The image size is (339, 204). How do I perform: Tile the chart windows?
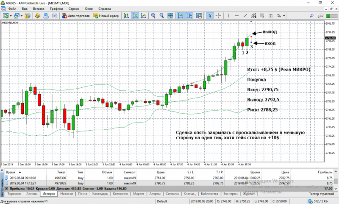pos(170,16)
